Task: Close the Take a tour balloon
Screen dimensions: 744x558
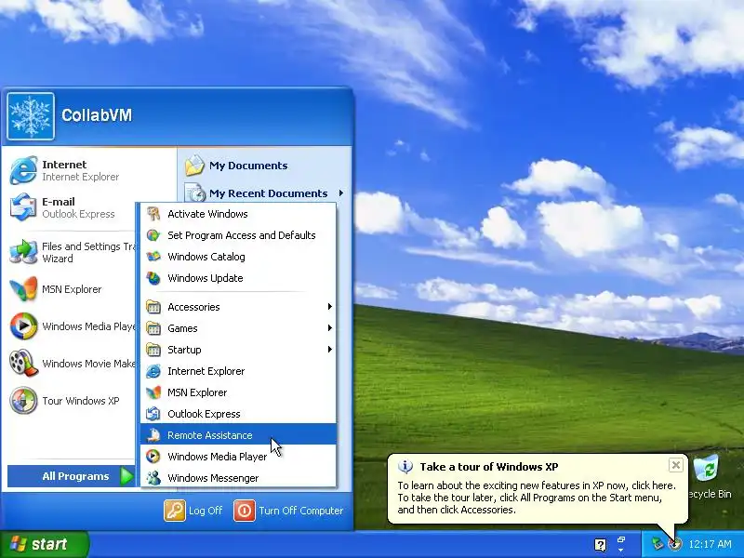Action: pyautogui.click(x=676, y=465)
